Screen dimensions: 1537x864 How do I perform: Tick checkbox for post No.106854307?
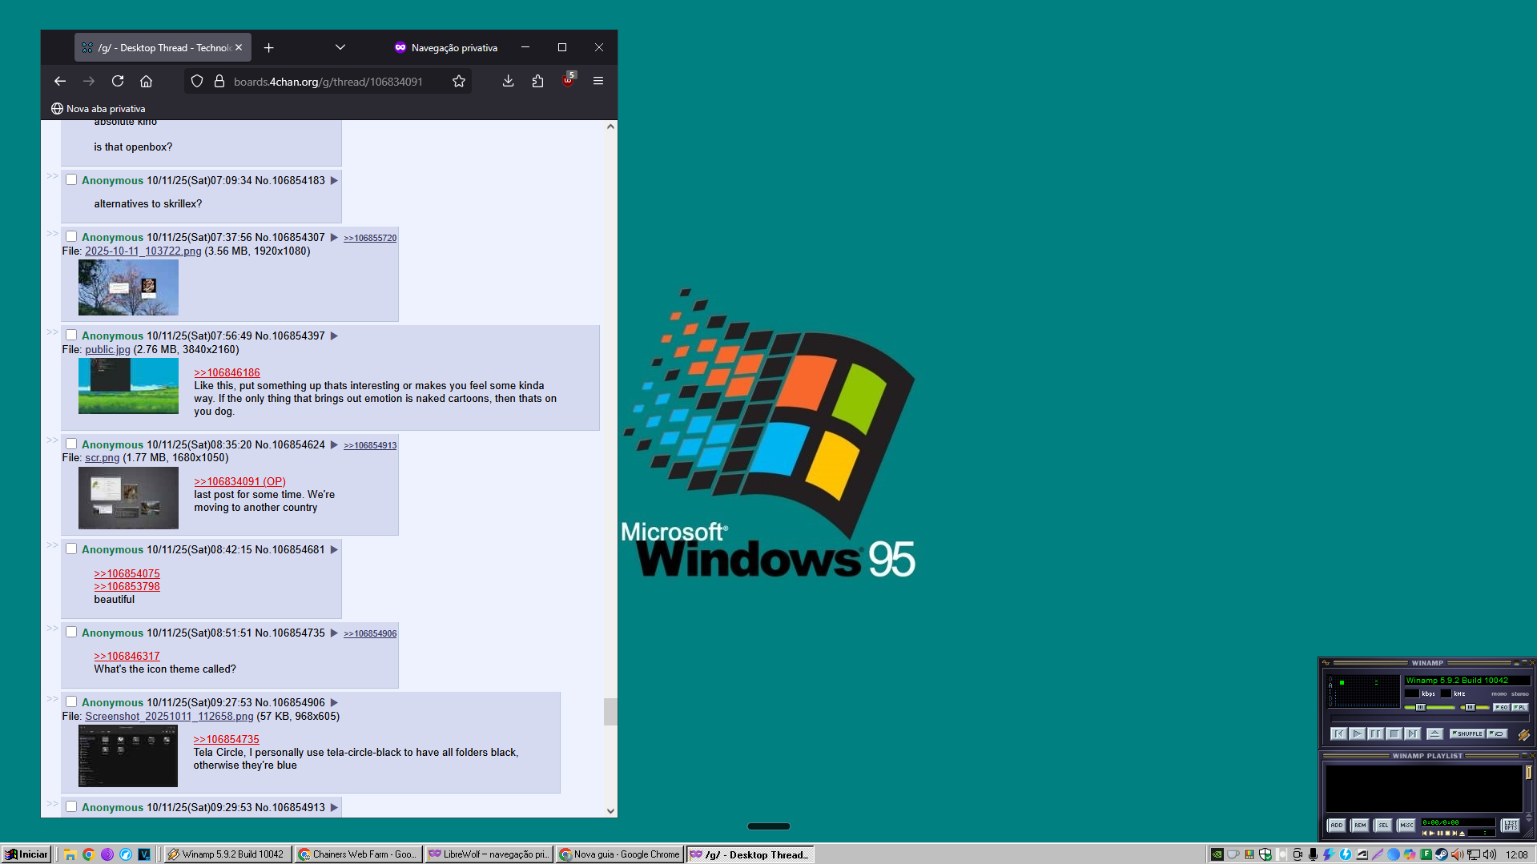tap(71, 236)
